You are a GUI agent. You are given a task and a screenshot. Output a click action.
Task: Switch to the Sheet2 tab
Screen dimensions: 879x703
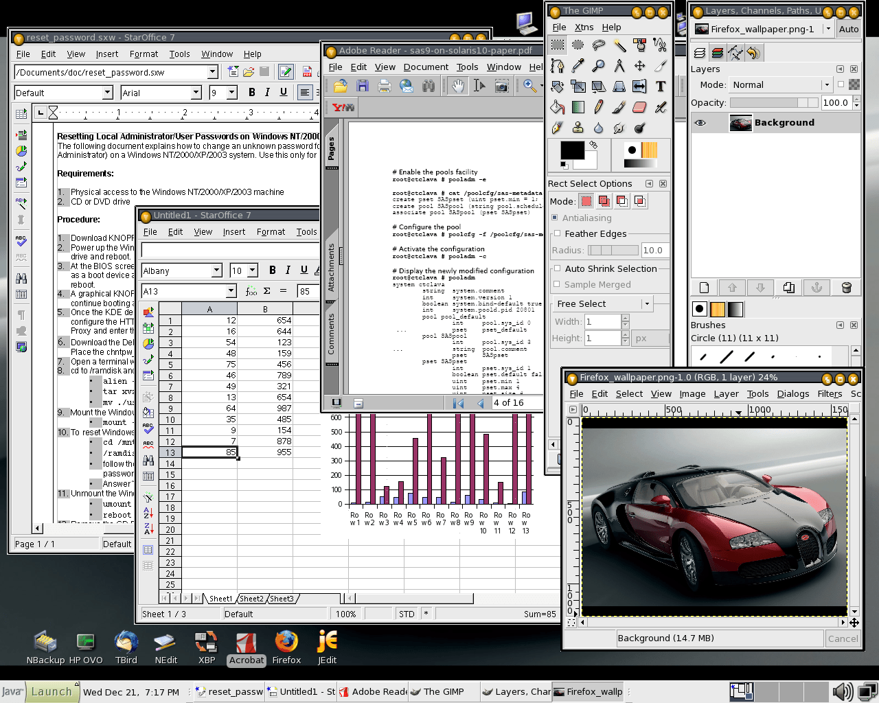click(251, 599)
